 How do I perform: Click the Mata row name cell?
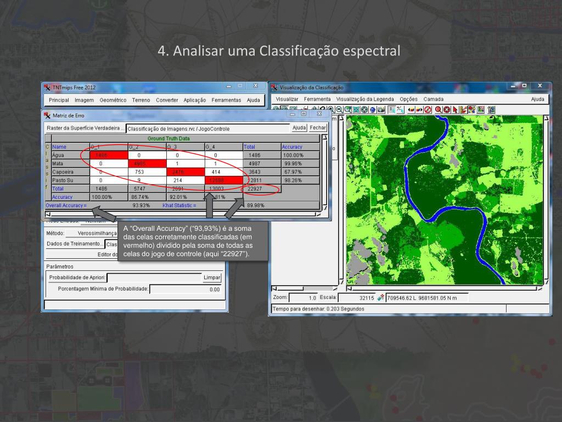tap(70, 164)
